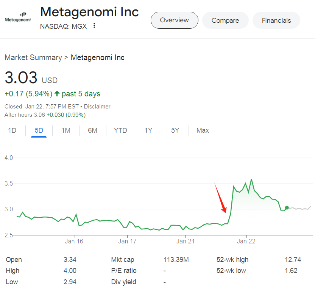Click the Metagenomi company logo
315x288 pixels.
coord(17,17)
